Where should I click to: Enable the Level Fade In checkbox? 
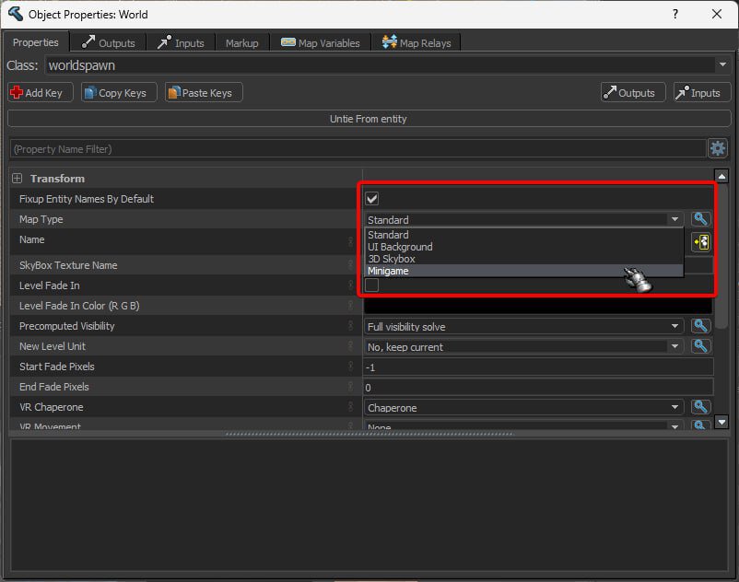point(372,285)
